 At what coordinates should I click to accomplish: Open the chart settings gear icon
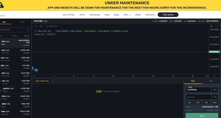(211, 26)
